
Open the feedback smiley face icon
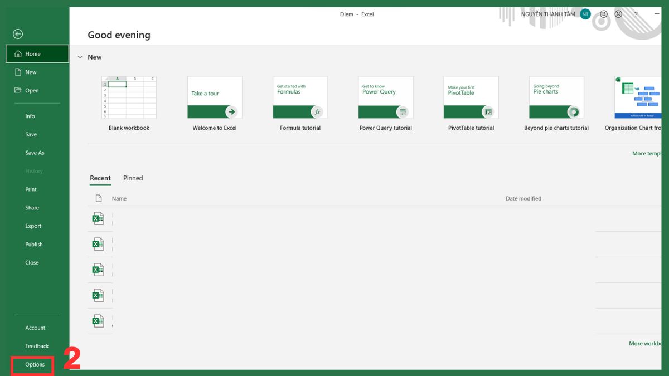coord(603,14)
